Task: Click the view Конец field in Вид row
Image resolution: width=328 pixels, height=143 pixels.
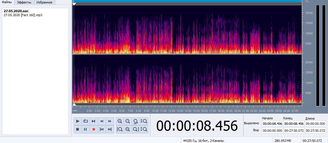Action: (x=294, y=131)
